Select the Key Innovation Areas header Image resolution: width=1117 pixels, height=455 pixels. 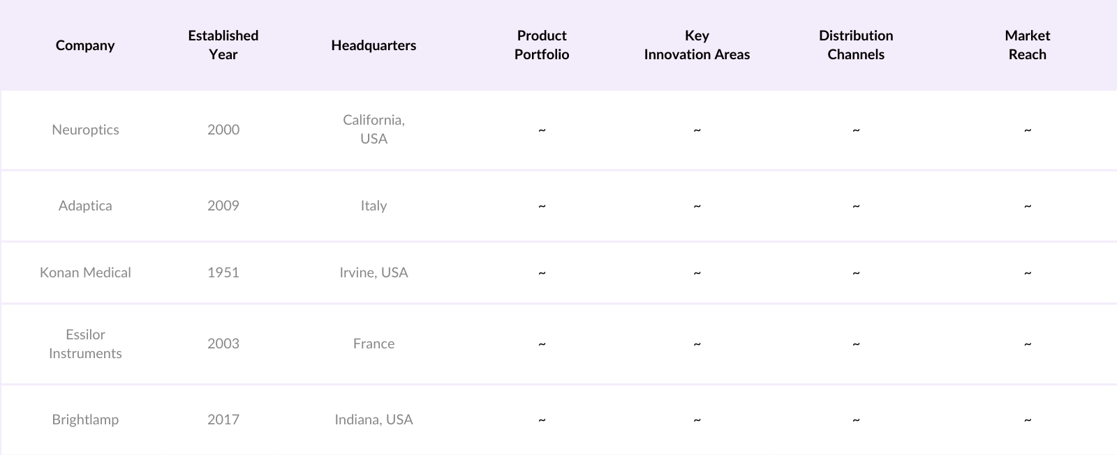click(697, 45)
